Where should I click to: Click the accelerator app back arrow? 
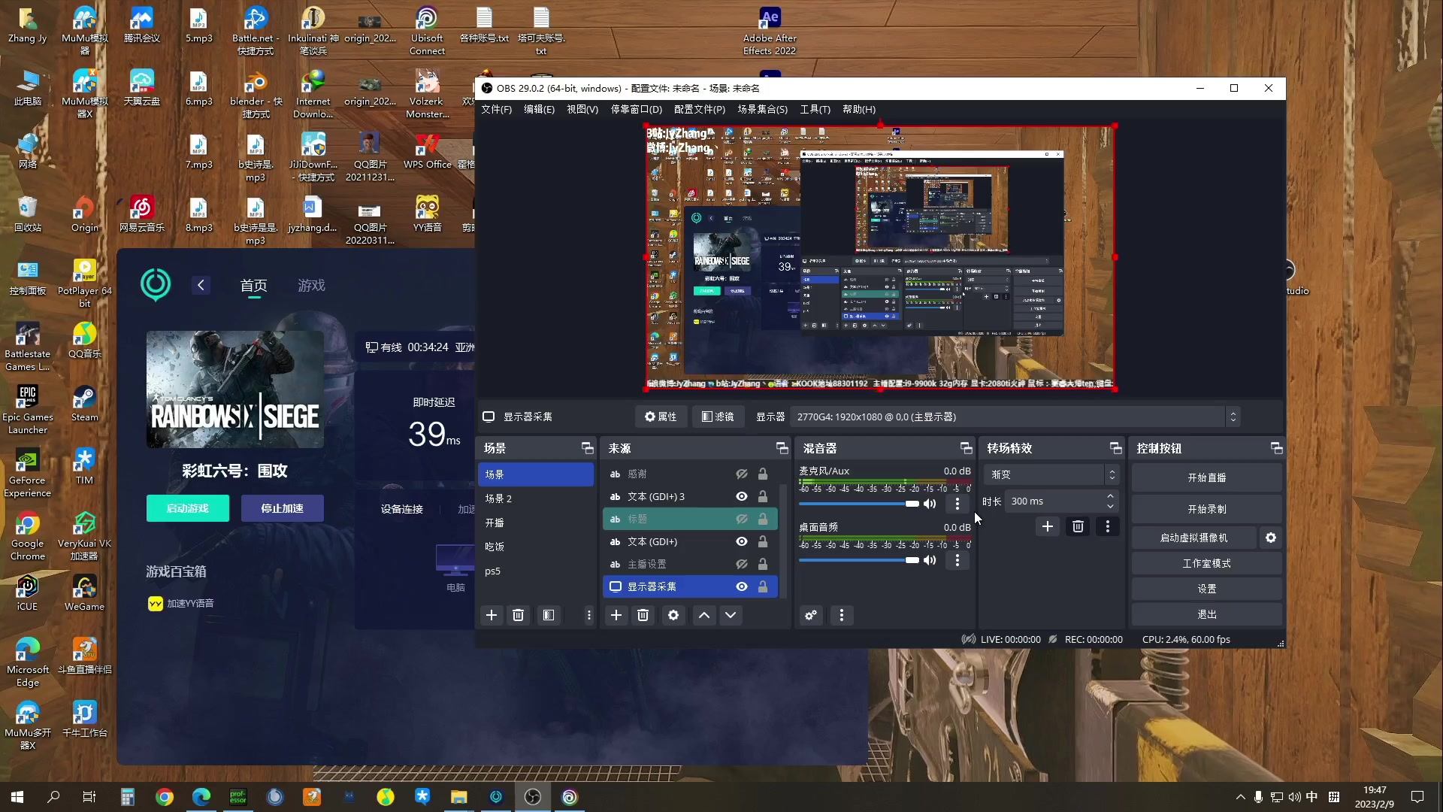click(201, 285)
